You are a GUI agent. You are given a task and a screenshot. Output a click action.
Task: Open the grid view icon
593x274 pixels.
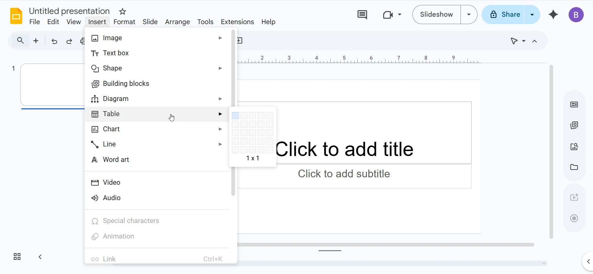coord(17,257)
